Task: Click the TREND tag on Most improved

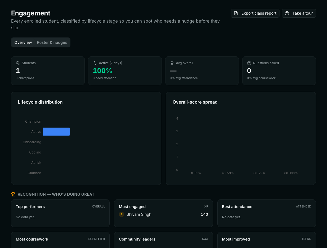Action: coord(306,239)
